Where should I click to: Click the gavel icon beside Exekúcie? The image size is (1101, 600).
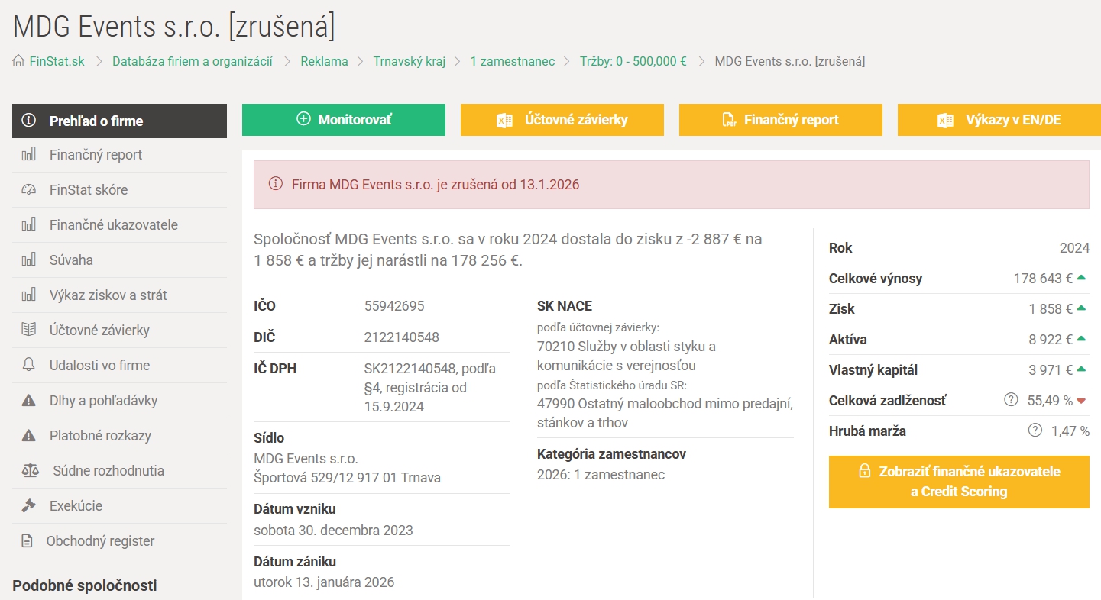(31, 505)
